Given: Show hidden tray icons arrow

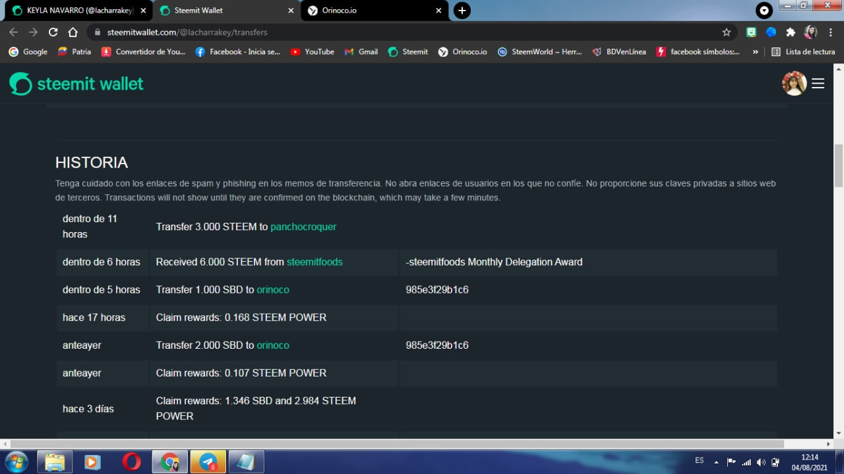Looking at the screenshot, I should pos(716,462).
